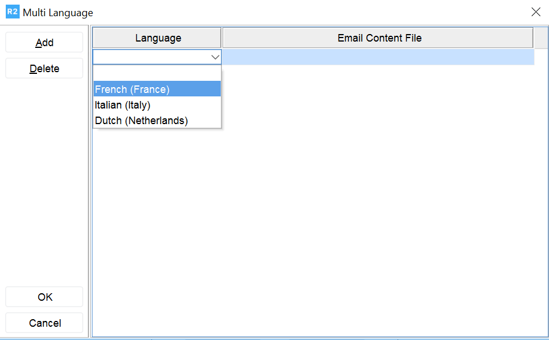This screenshot has width=549, height=340.
Task: Click the Delete button to remove a row
Action: (44, 68)
